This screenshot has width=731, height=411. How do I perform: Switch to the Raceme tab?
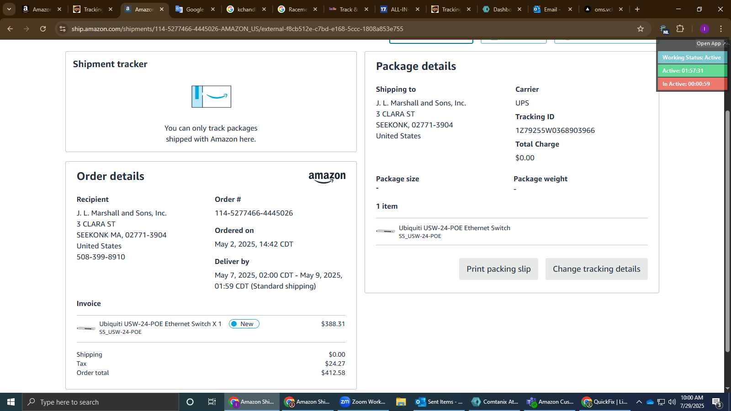(297, 9)
